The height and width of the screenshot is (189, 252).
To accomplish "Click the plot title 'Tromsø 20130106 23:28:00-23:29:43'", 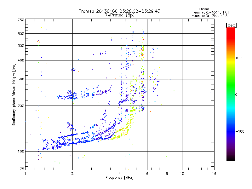I will (119, 11).
